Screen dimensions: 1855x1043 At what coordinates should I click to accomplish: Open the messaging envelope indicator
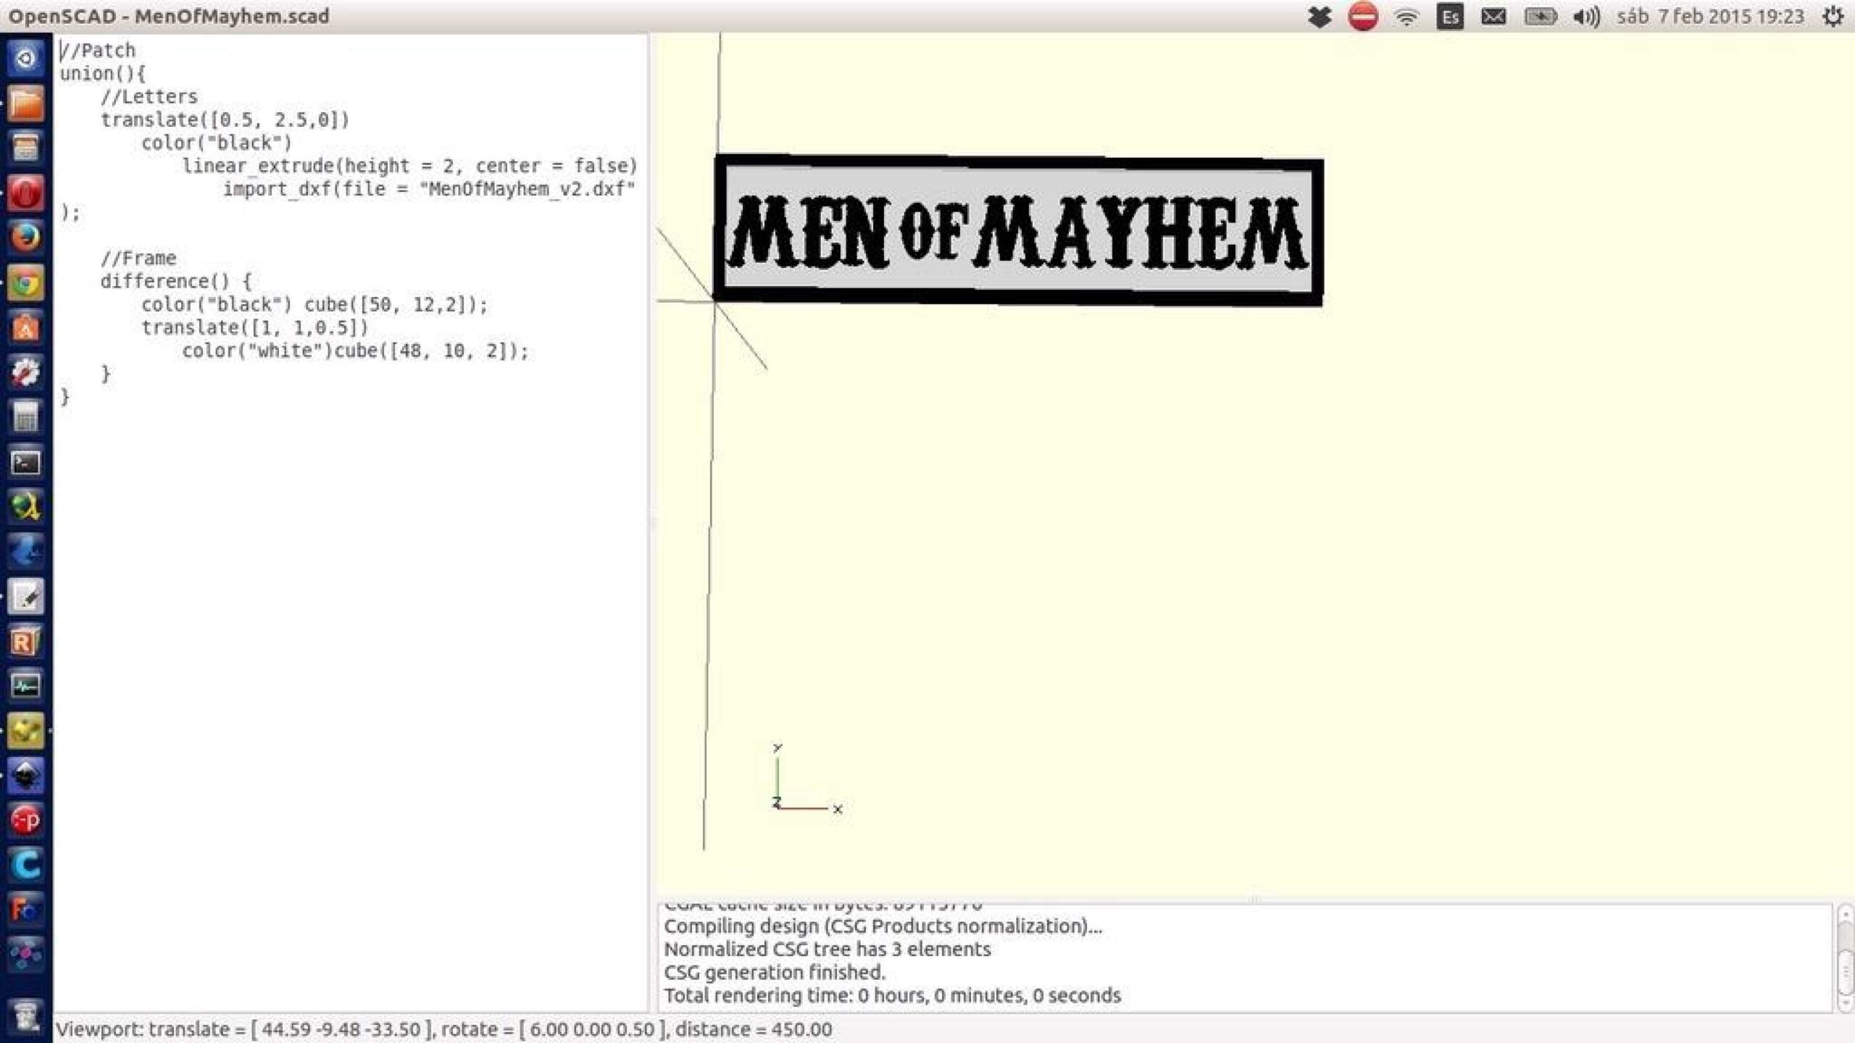click(1493, 17)
